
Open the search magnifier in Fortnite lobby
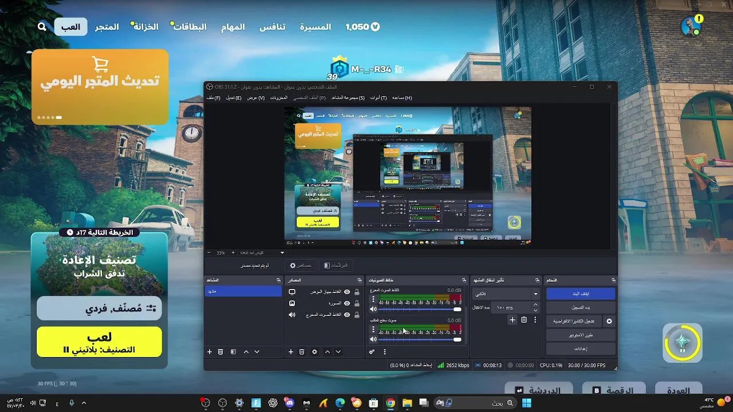(42, 27)
